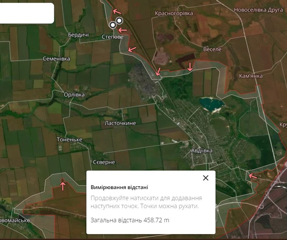Click the arrow just right of the measurement points
This screenshot has width=287, height=240.
123,30
